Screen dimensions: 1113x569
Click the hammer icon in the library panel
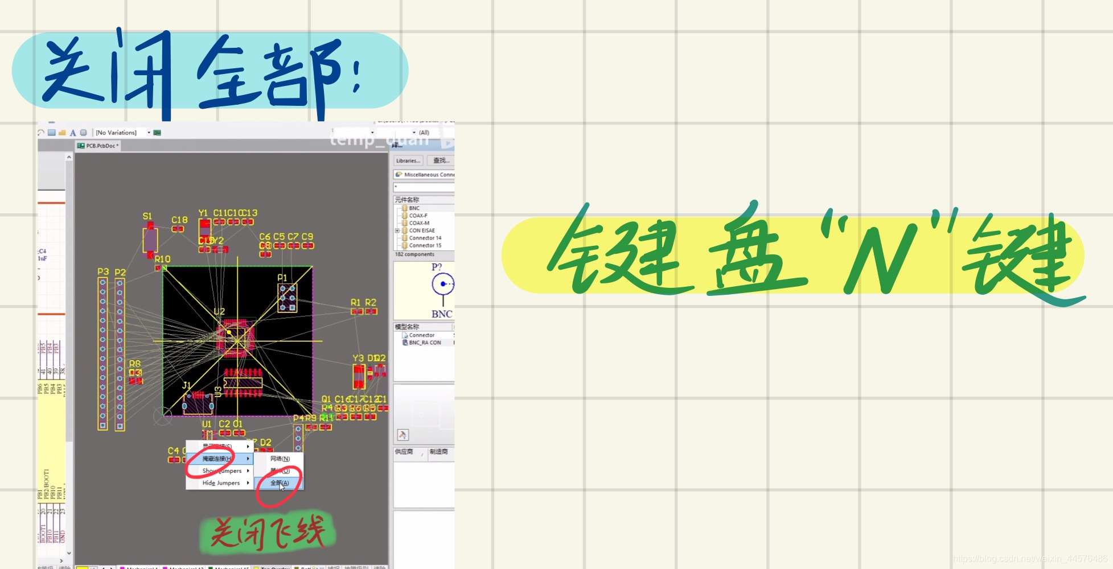point(403,435)
